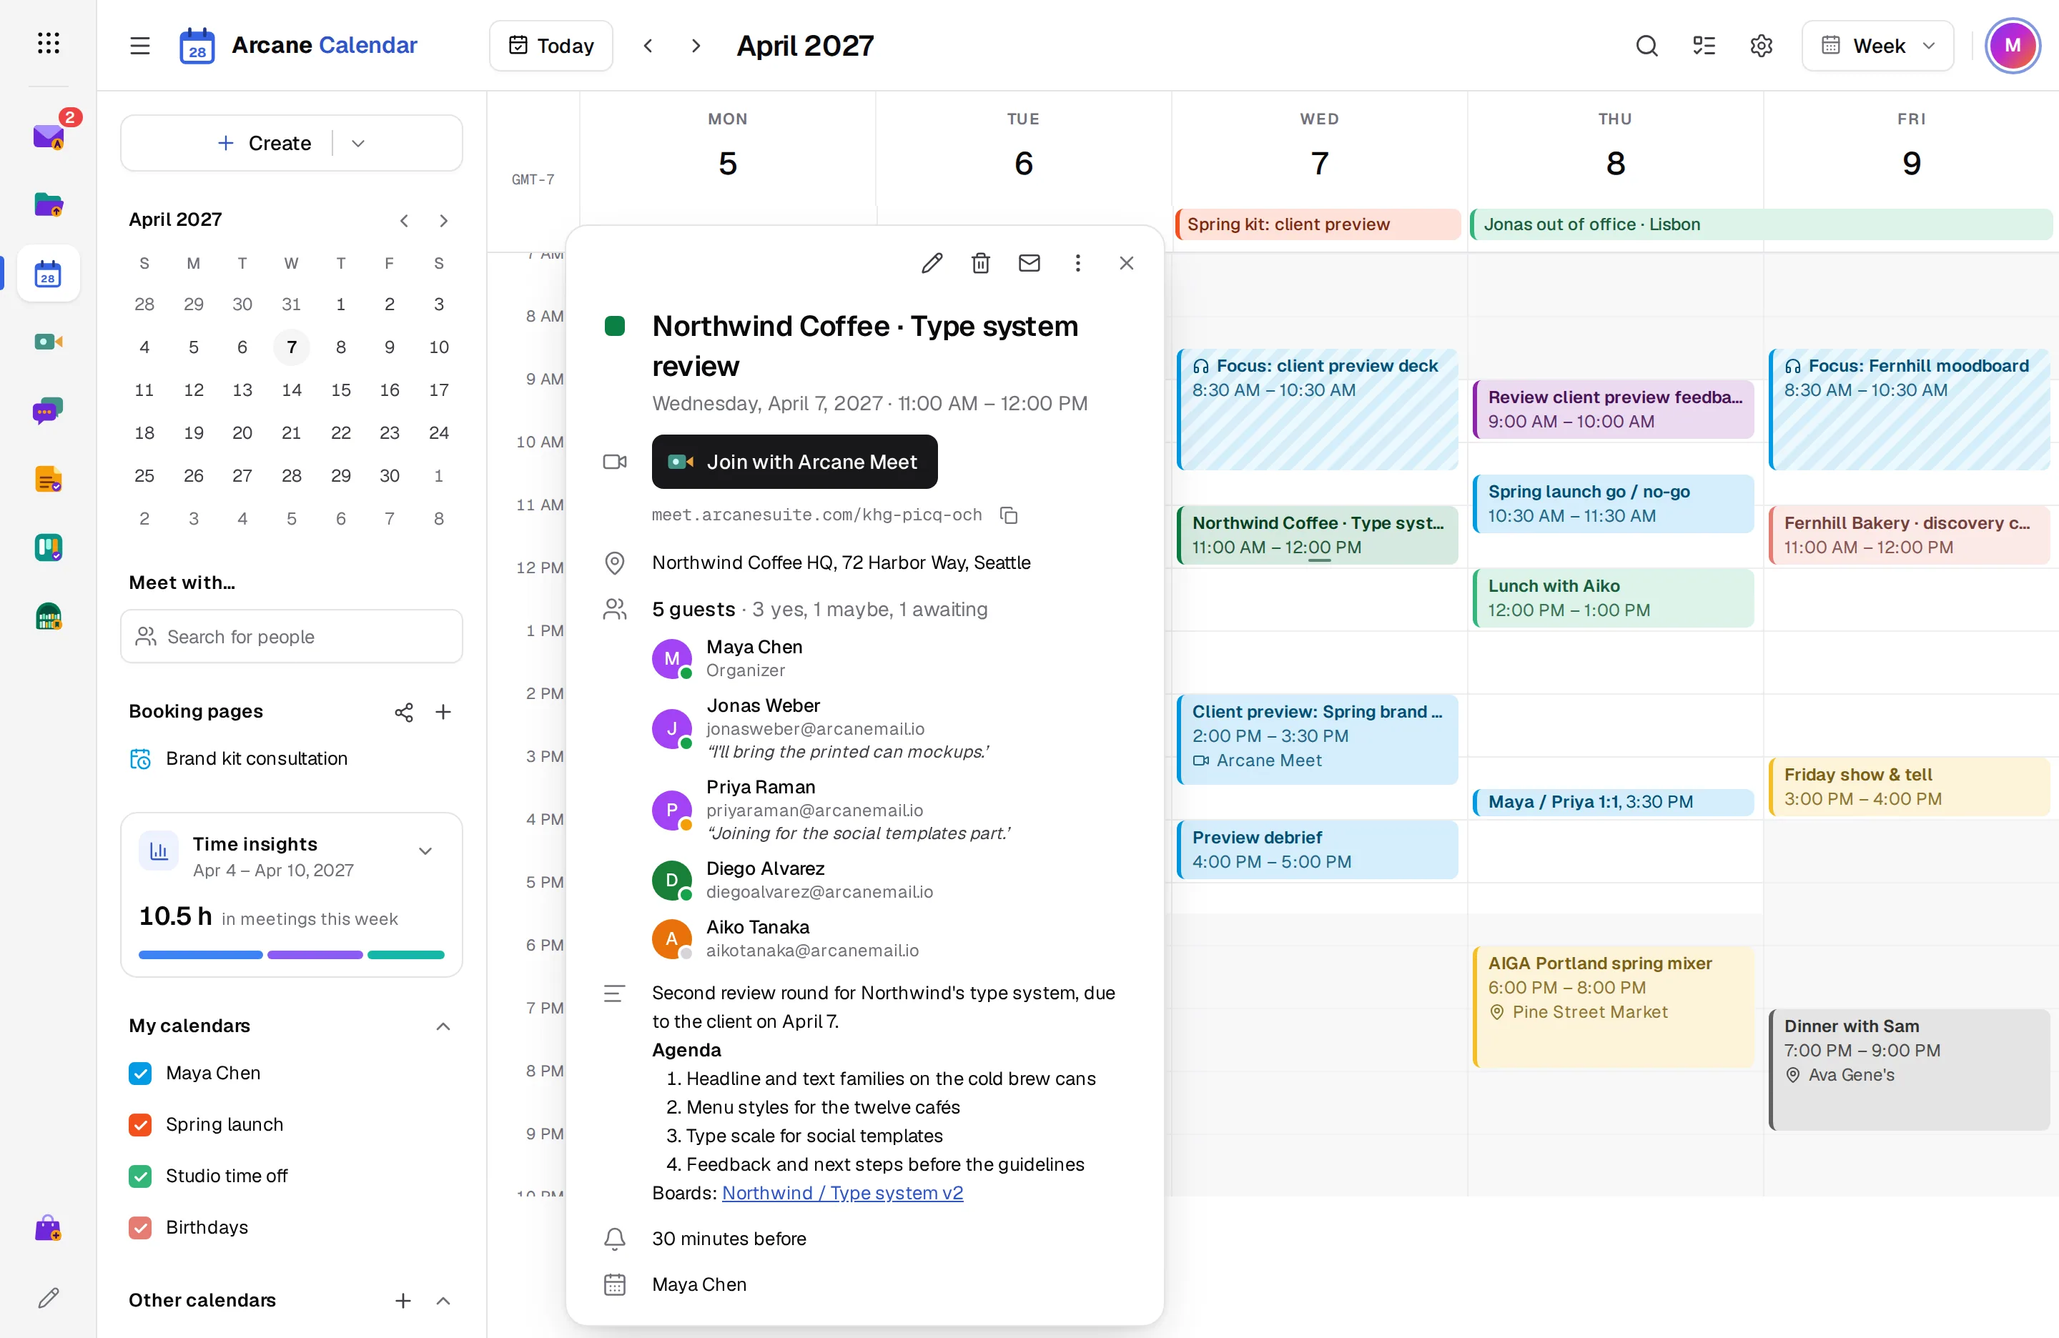Screen dimensions: 2059x1338
Task: Delete event using trash icon
Action: (x=980, y=263)
